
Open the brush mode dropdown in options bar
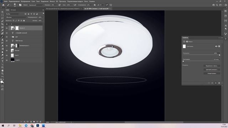[x=36, y=5]
